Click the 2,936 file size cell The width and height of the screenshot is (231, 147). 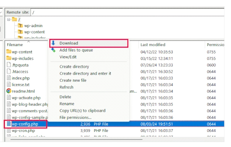tap(85, 124)
